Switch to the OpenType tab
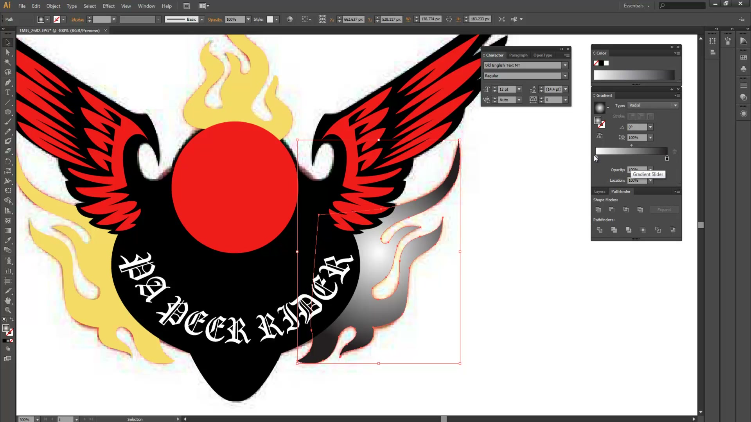Viewport: 751px width, 422px height. click(x=543, y=55)
